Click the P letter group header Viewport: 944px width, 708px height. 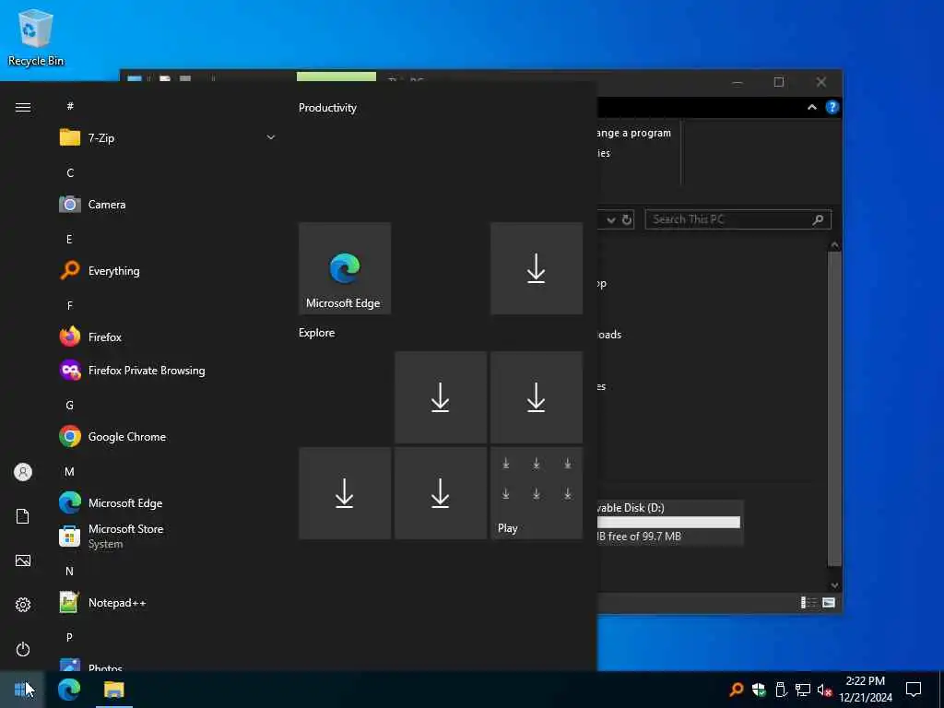(x=69, y=637)
